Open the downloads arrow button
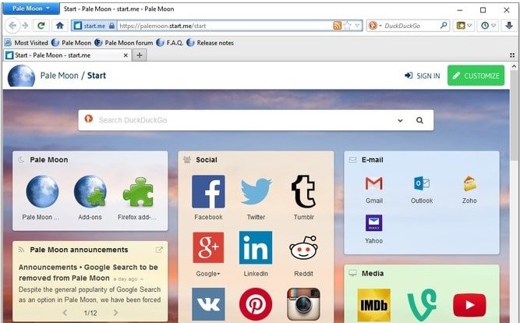 click(509, 26)
